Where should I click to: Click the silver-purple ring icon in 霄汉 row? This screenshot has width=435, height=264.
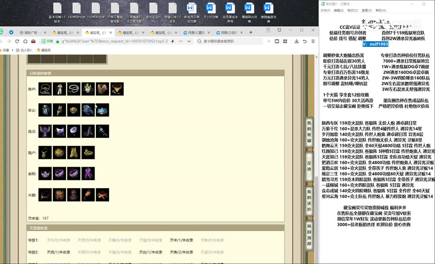(x=74, y=131)
